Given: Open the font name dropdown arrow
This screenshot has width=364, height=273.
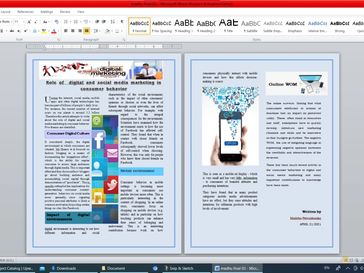Looking at the screenshot, I should point(12,22).
